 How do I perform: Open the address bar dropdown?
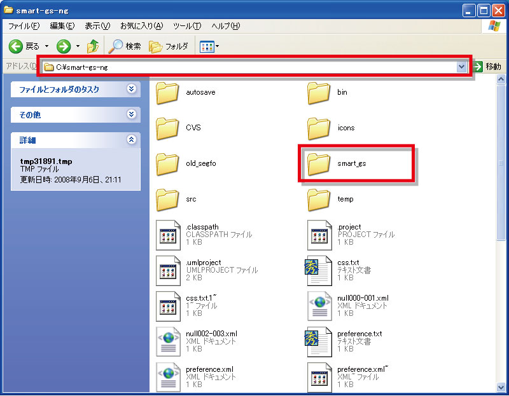pyautogui.click(x=461, y=67)
